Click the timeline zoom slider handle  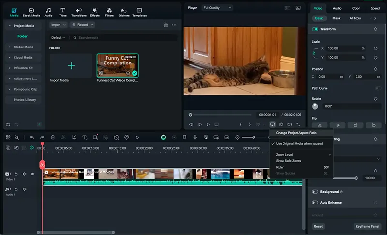click(253, 137)
